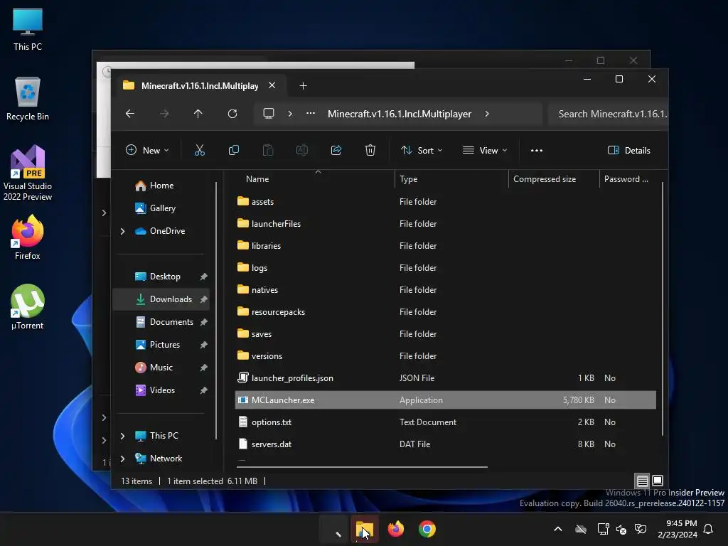Click the Cut scissors icon
The image size is (728, 546).
(x=199, y=150)
